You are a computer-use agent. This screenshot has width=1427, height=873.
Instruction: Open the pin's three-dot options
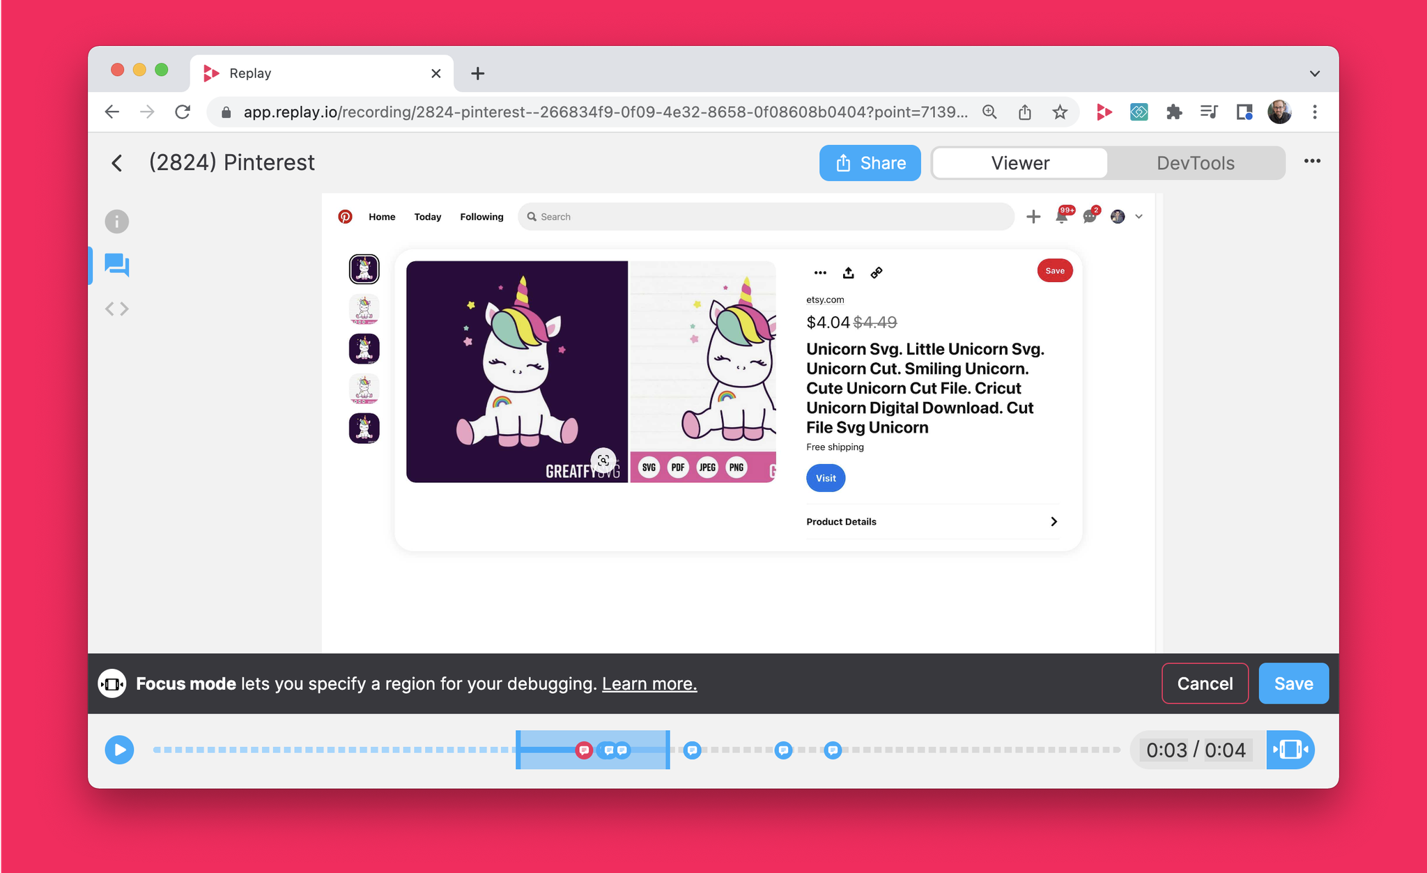820,272
